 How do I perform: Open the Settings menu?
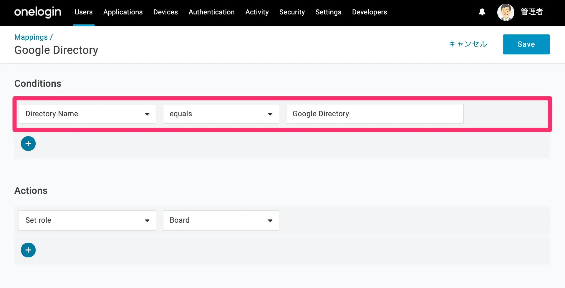(328, 12)
